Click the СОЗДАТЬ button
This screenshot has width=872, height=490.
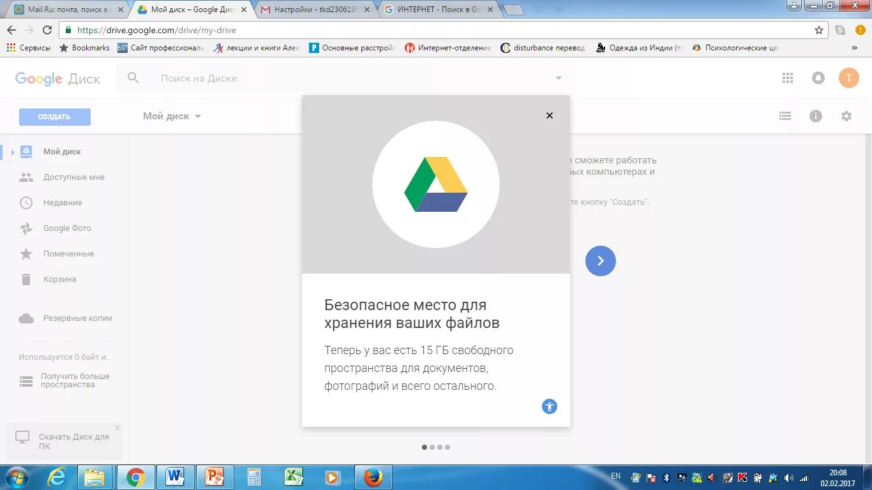point(54,117)
